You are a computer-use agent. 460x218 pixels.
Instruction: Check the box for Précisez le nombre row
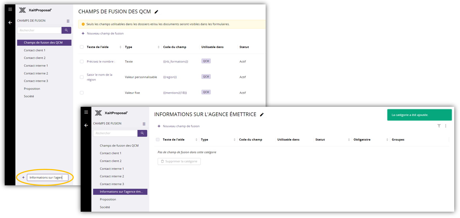pyautogui.click(x=82, y=62)
